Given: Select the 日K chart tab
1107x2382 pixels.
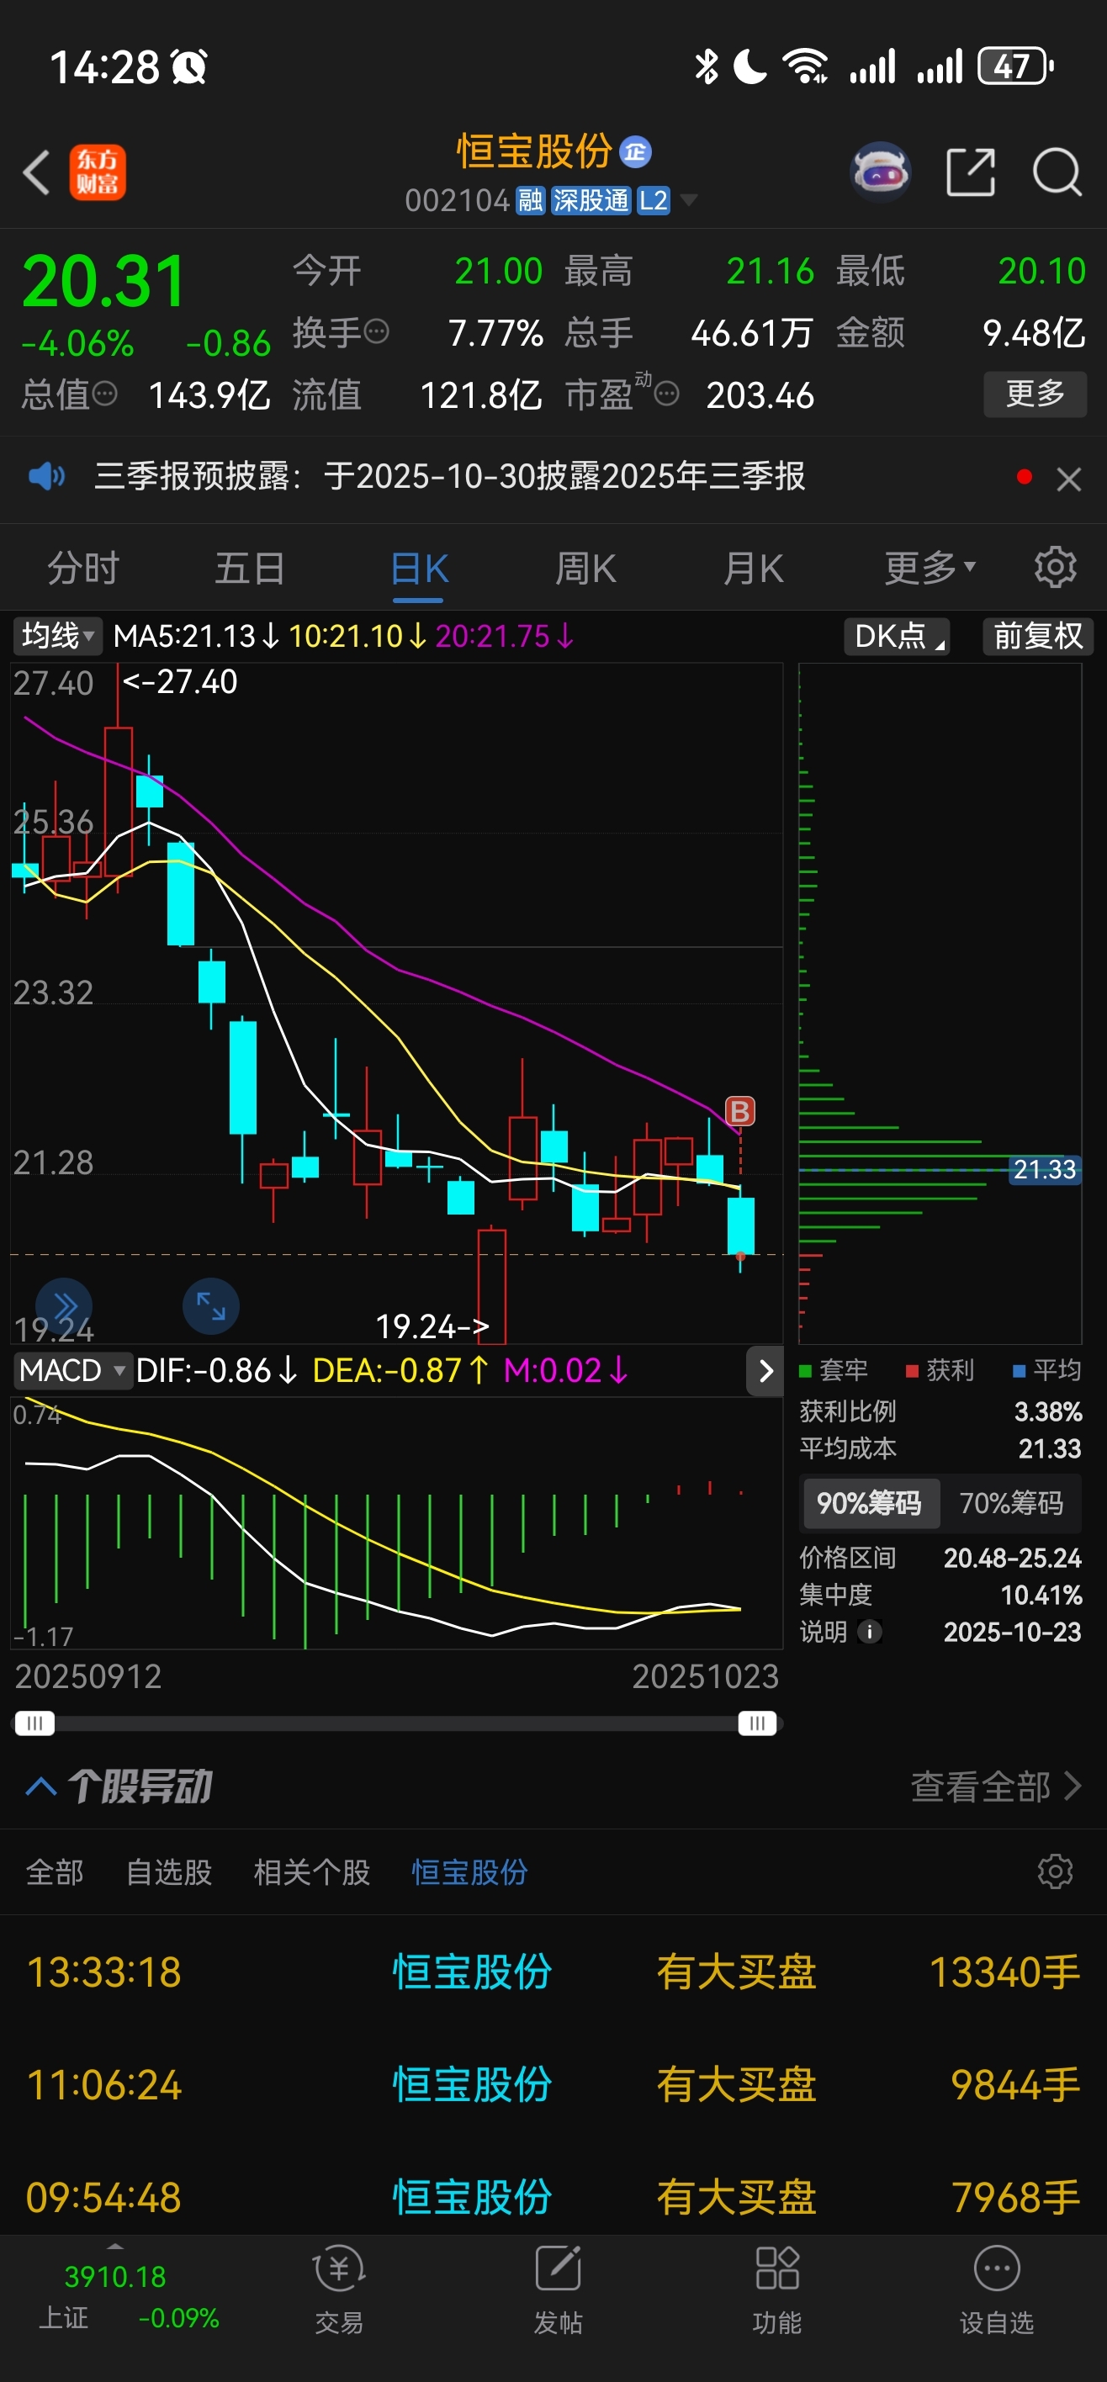Looking at the screenshot, I should tap(419, 569).
